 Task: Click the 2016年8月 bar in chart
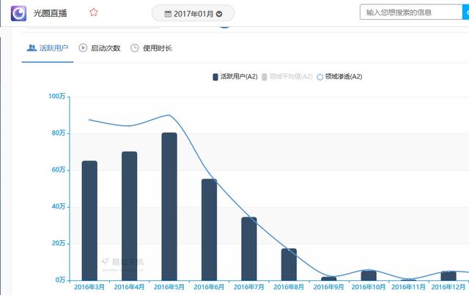289,264
